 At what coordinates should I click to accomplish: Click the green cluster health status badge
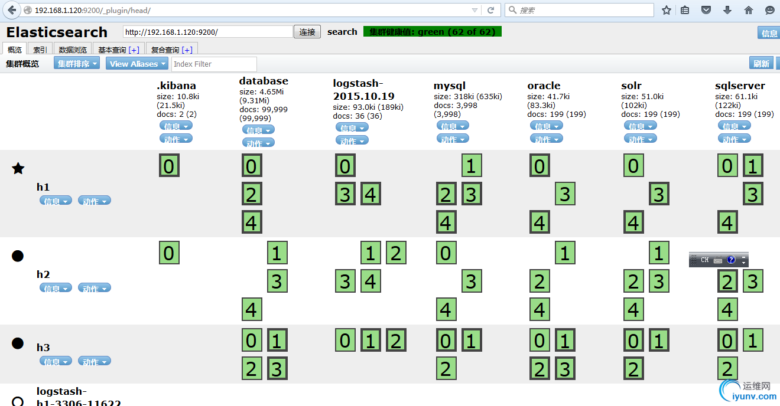(433, 32)
